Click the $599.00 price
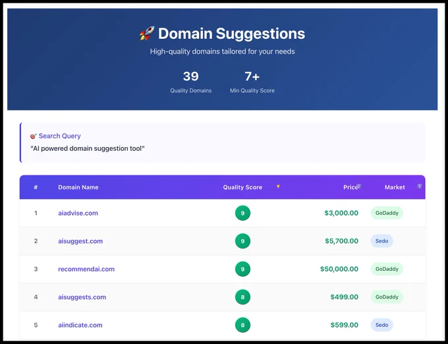Image resolution: width=448 pixels, height=344 pixels. click(x=345, y=325)
